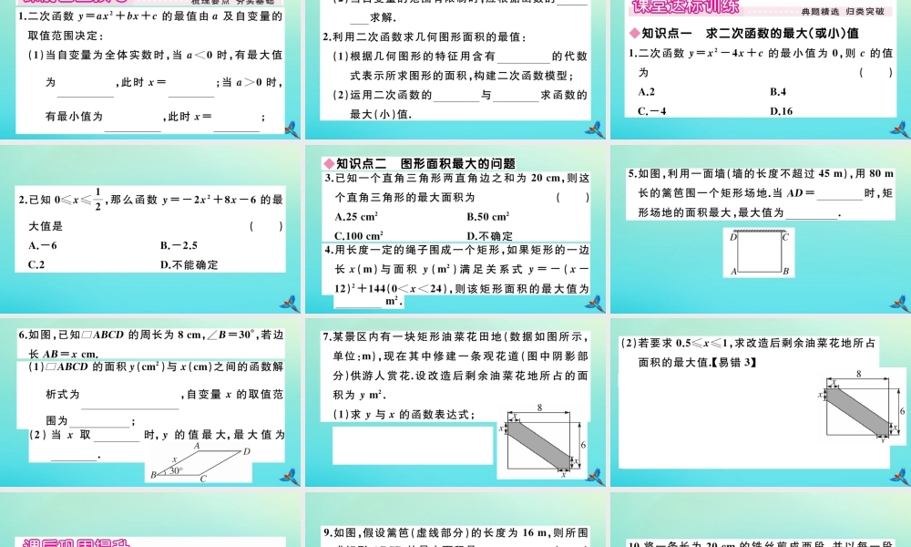Viewport: 911px width, 547px height.
Task: Click the text (2)运用二次函数的
Action: pyautogui.click(x=383, y=95)
